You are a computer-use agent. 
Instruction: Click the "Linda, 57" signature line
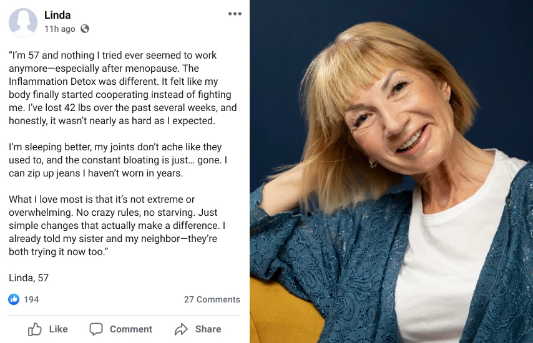coord(29,278)
